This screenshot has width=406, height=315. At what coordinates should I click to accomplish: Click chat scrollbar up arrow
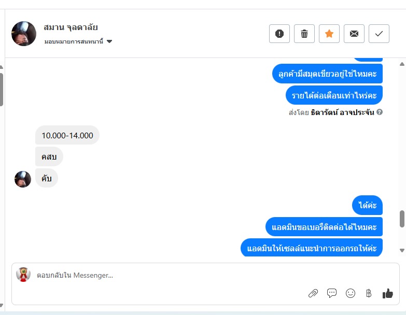[402, 64]
